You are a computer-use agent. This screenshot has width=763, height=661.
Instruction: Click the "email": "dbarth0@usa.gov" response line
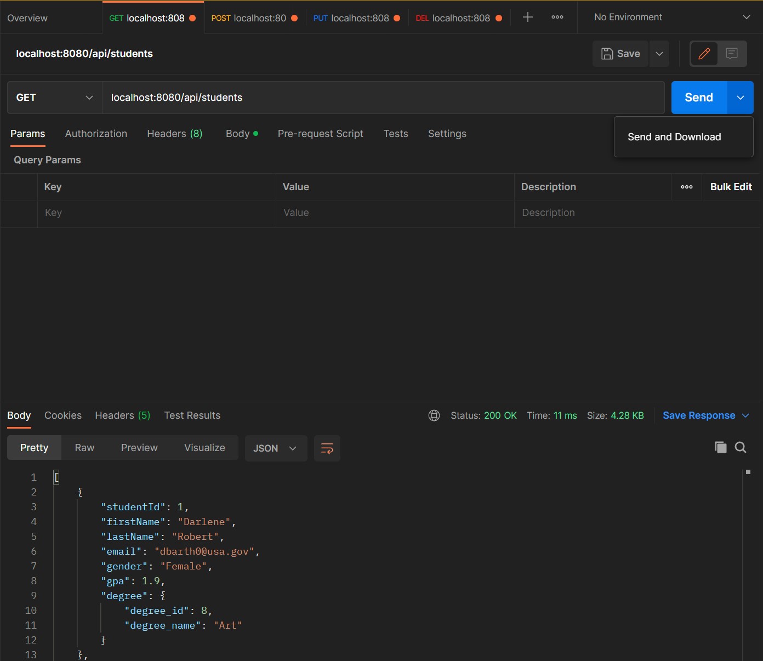180,551
